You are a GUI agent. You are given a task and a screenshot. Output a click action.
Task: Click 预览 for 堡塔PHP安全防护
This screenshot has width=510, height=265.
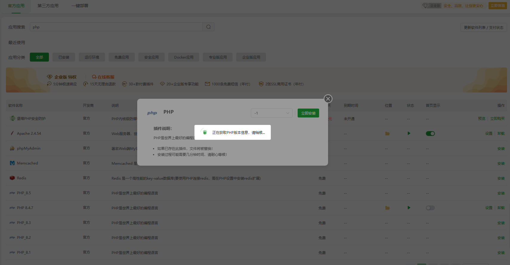click(x=482, y=118)
